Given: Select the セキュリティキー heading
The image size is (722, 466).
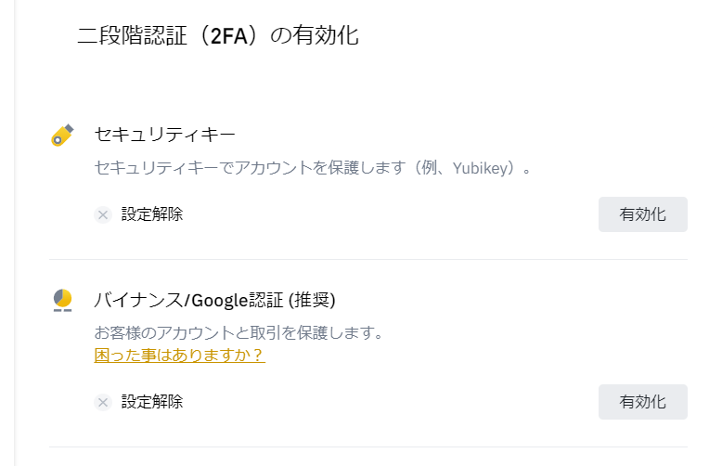Looking at the screenshot, I should click(164, 135).
